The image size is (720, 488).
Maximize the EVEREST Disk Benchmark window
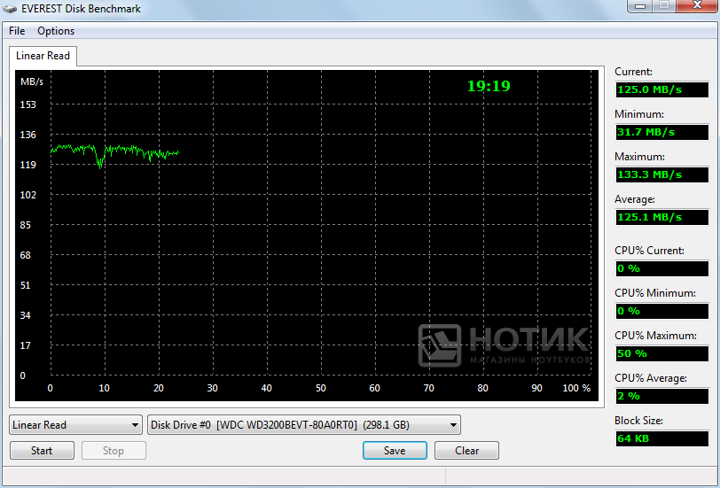[664, 6]
